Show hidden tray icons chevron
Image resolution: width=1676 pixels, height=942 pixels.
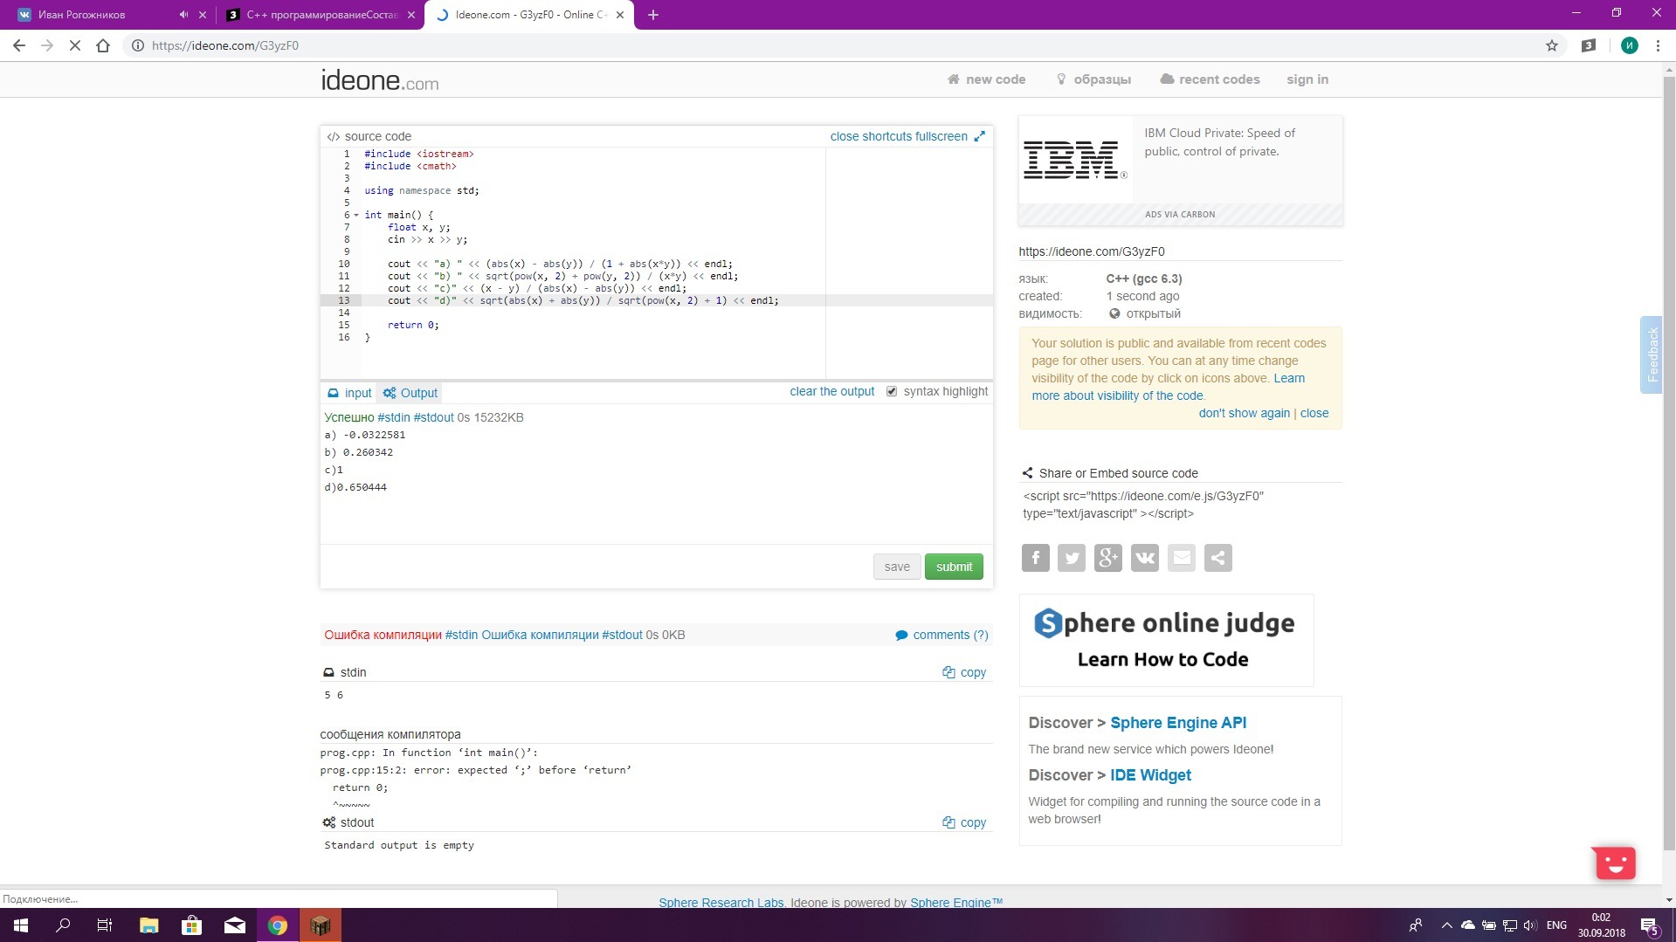coord(1446,925)
